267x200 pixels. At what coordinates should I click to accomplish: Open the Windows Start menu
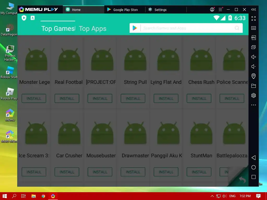pos(5,196)
